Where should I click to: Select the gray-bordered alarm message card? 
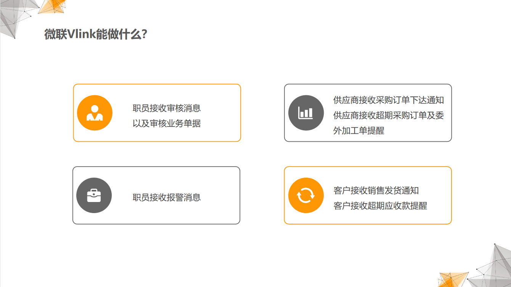click(x=156, y=195)
